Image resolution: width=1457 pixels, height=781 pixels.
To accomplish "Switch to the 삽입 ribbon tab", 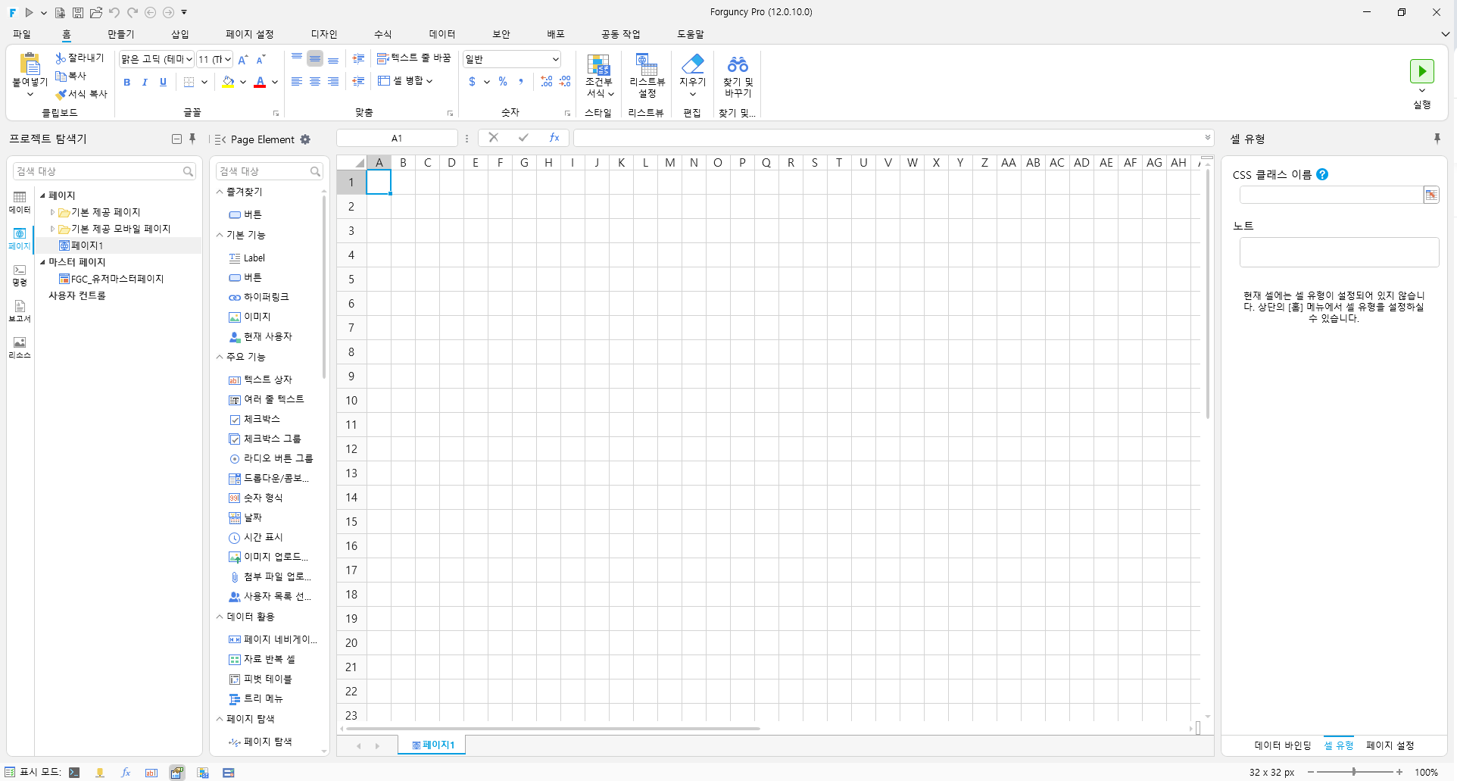I will pyautogui.click(x=180, y=34).
